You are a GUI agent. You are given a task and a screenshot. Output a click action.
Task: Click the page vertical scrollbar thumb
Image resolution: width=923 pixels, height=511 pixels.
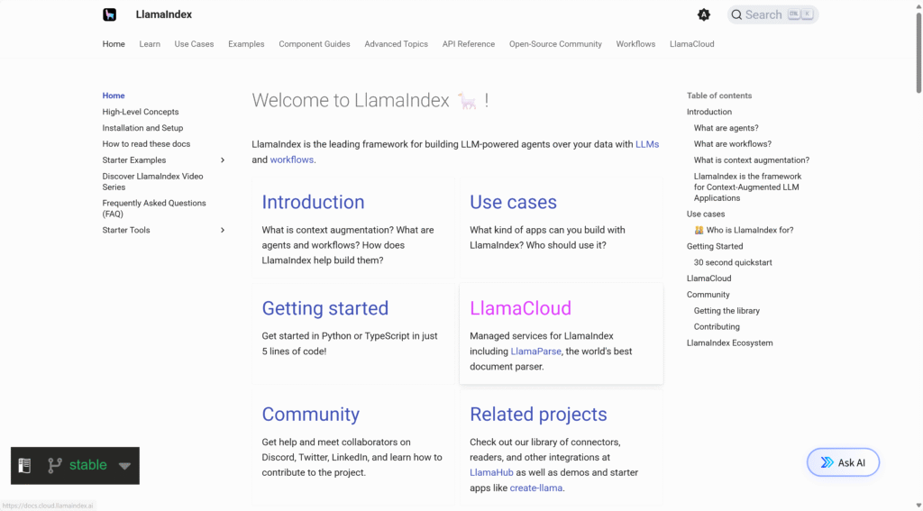click(918, 51)
